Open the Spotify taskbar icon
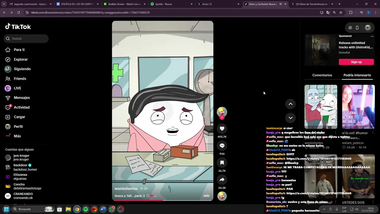 click(85, 209)
